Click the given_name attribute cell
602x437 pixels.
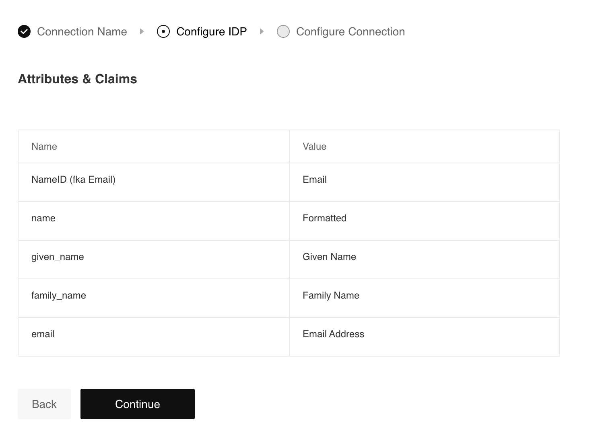click(x=58, y=257)
